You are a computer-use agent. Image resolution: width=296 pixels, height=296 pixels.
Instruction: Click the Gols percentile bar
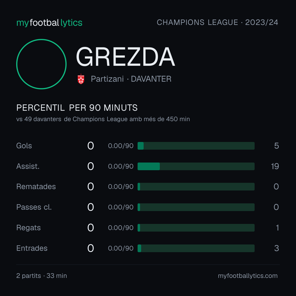pyautogui.click(x=196, y=146)
